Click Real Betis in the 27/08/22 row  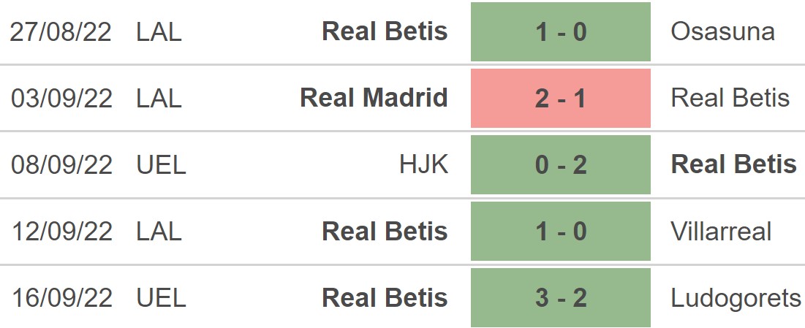click(385, 32)
